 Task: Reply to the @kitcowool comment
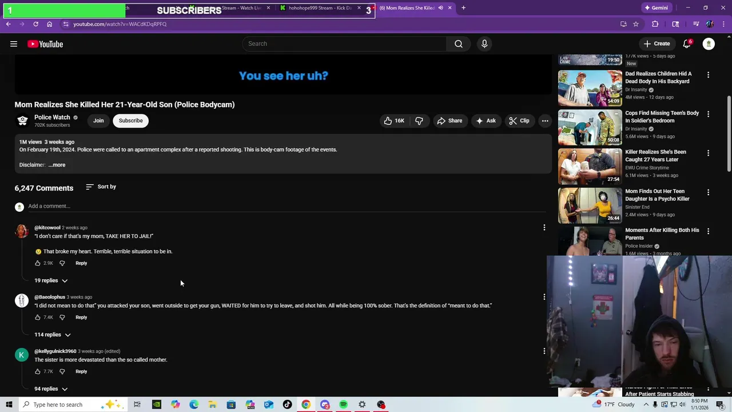tap(81, 263)
